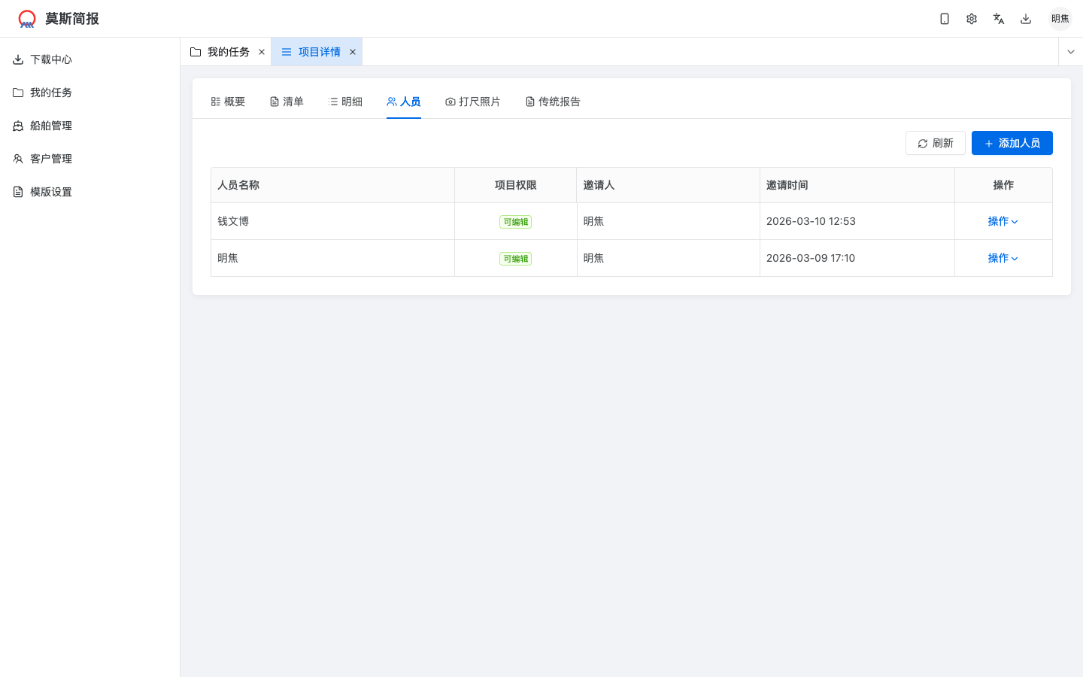
Task: Click the 明焦 user avatar
Action: click(x=1060, y=19)
